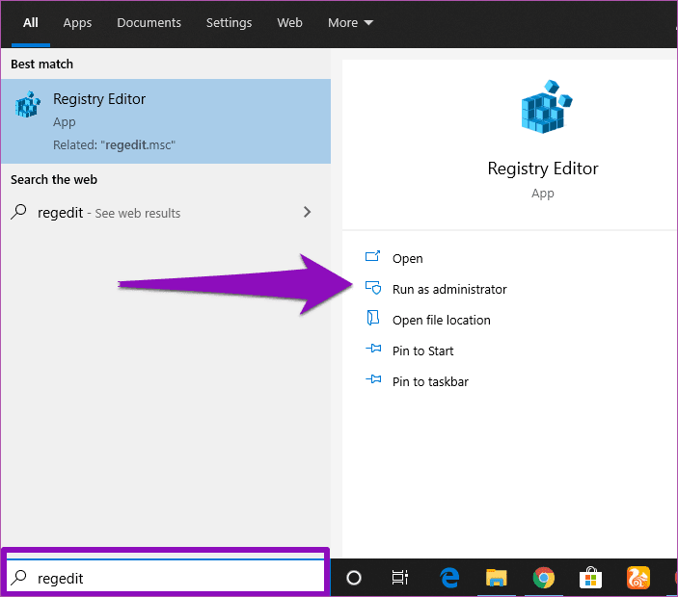The width and height of the screenshot is (678, 597).
Task: Open File Explorer from the taskbar
Action: click(497, 578)
